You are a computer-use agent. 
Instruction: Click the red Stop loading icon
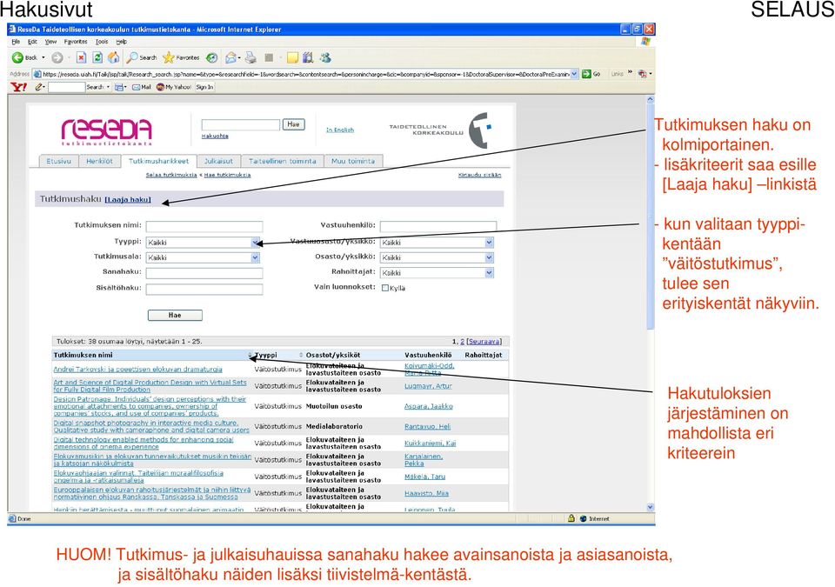click(81, 57)
